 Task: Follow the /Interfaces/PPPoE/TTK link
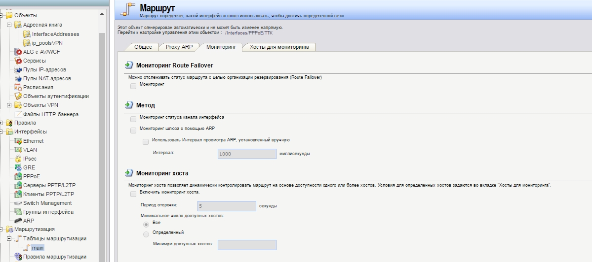click(248, 33)
